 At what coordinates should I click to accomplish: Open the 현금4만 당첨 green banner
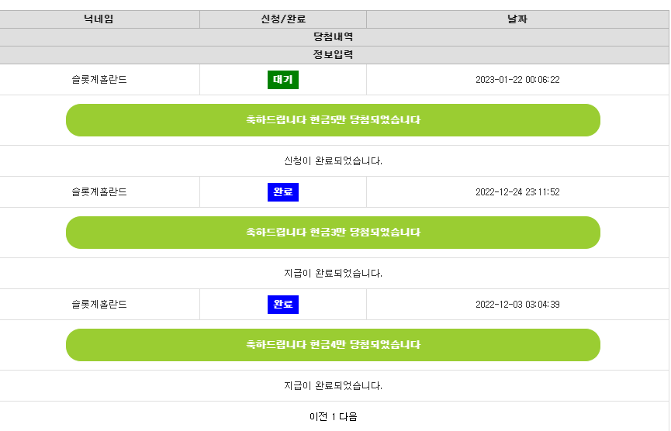[x=333, y=345]
